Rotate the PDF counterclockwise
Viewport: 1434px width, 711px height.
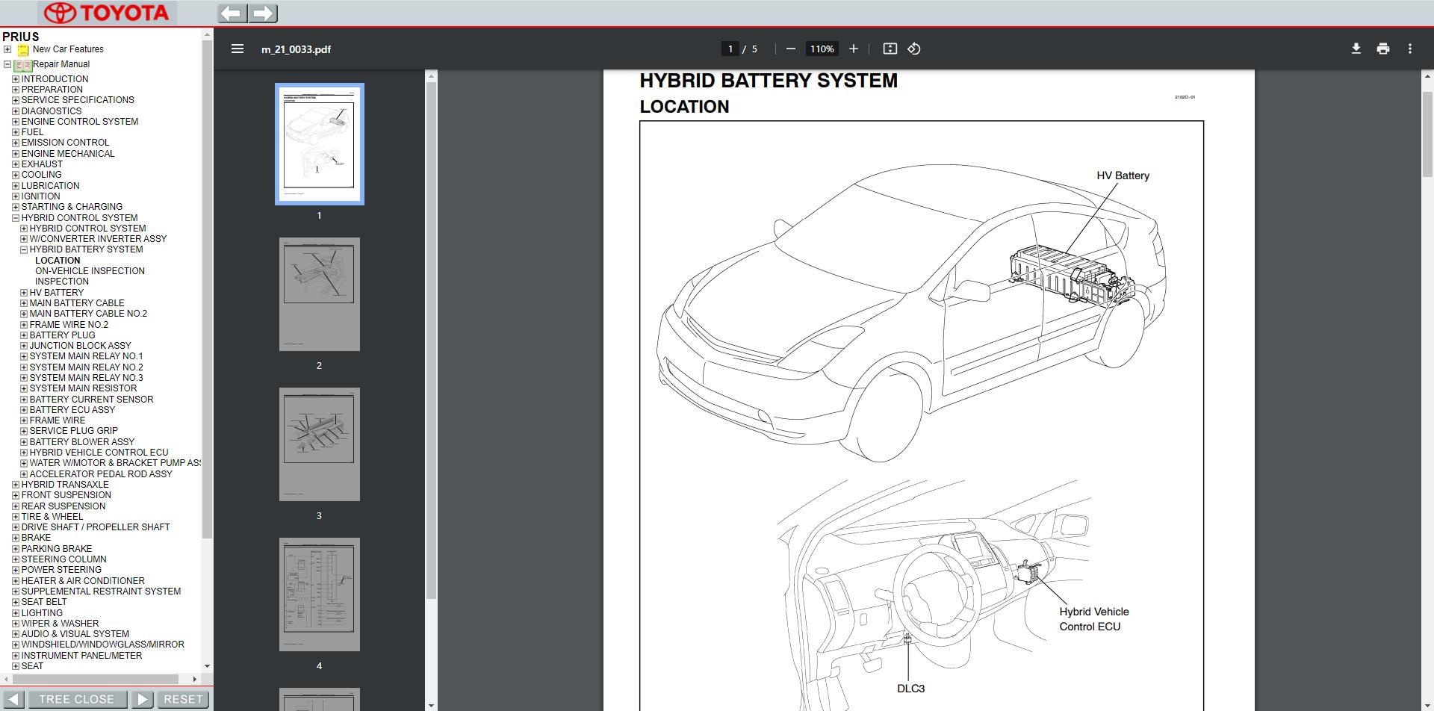(x=914, y=49)
